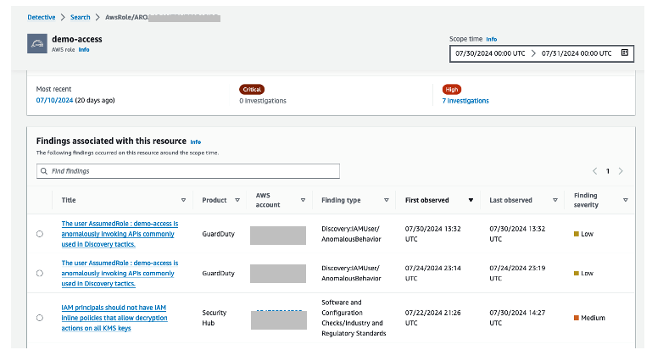This screenshot has height=361, width=652.
Task: Sort by Title column arrow
Action: (183, 200)
